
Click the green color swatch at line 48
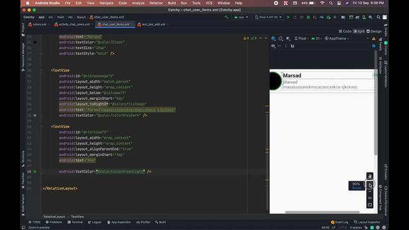35,172
